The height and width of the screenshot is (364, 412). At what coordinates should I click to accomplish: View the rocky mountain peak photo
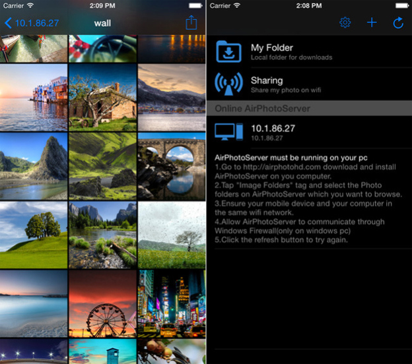pyautogui.click(x=34, y=165)
